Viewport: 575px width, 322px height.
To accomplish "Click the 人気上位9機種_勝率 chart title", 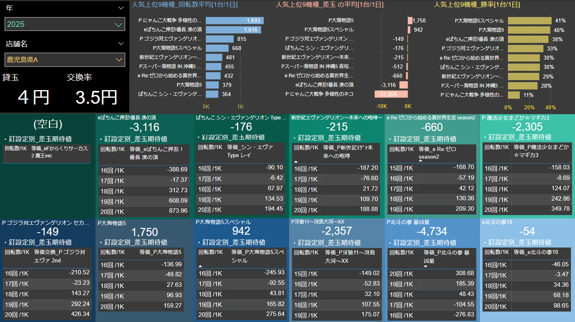I will click(477, 5).
